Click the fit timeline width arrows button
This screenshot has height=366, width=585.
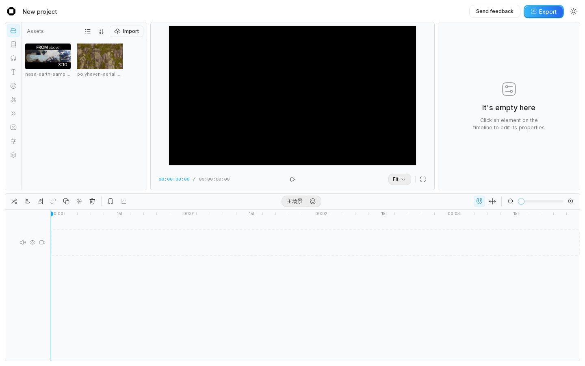[x=492, y=201]
